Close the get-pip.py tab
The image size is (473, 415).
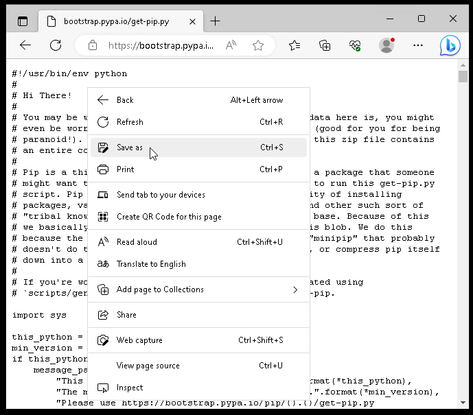click(x=192, y=21)
